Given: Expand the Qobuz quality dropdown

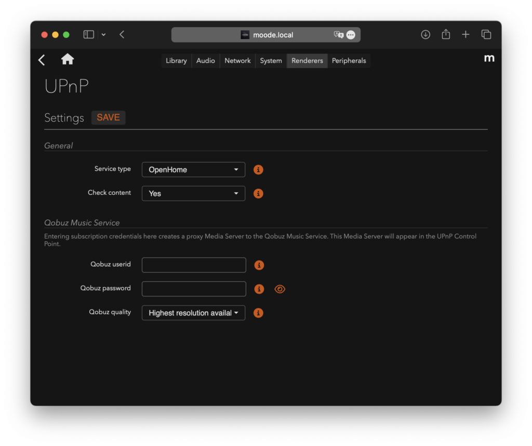Looking at the screenshot, I should tap(193, 313).
